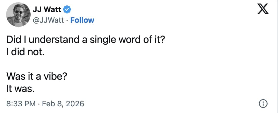Open the tweet info circle icon

click(x=263, y=104)
